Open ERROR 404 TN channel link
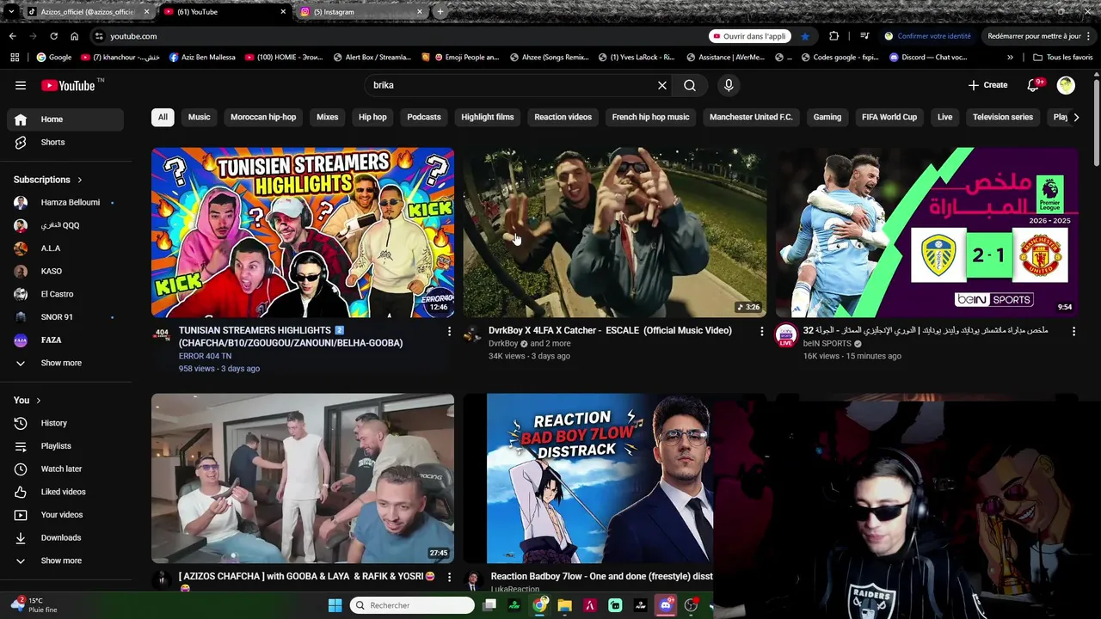The height and width of the screenshot is (619, 1101). pyautogui.click(x=205, y=356)
